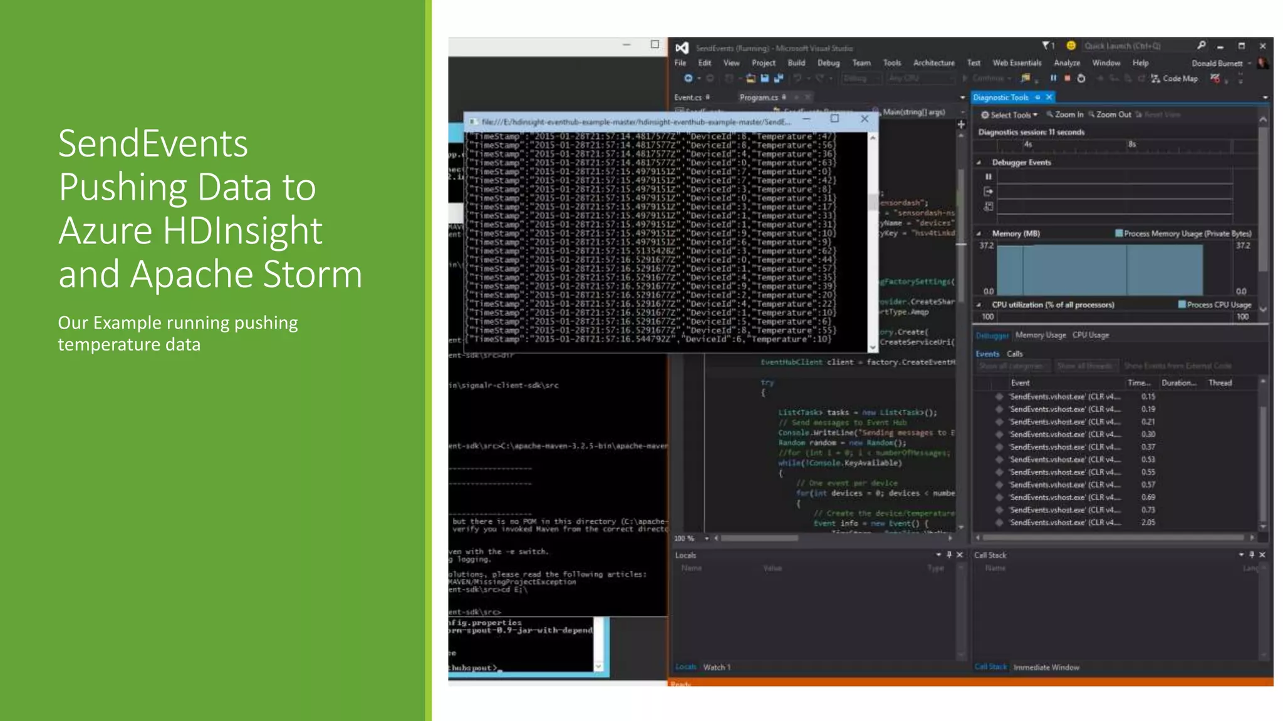Click the code editor horizontal scrollbar

click(x=833, y=538)
